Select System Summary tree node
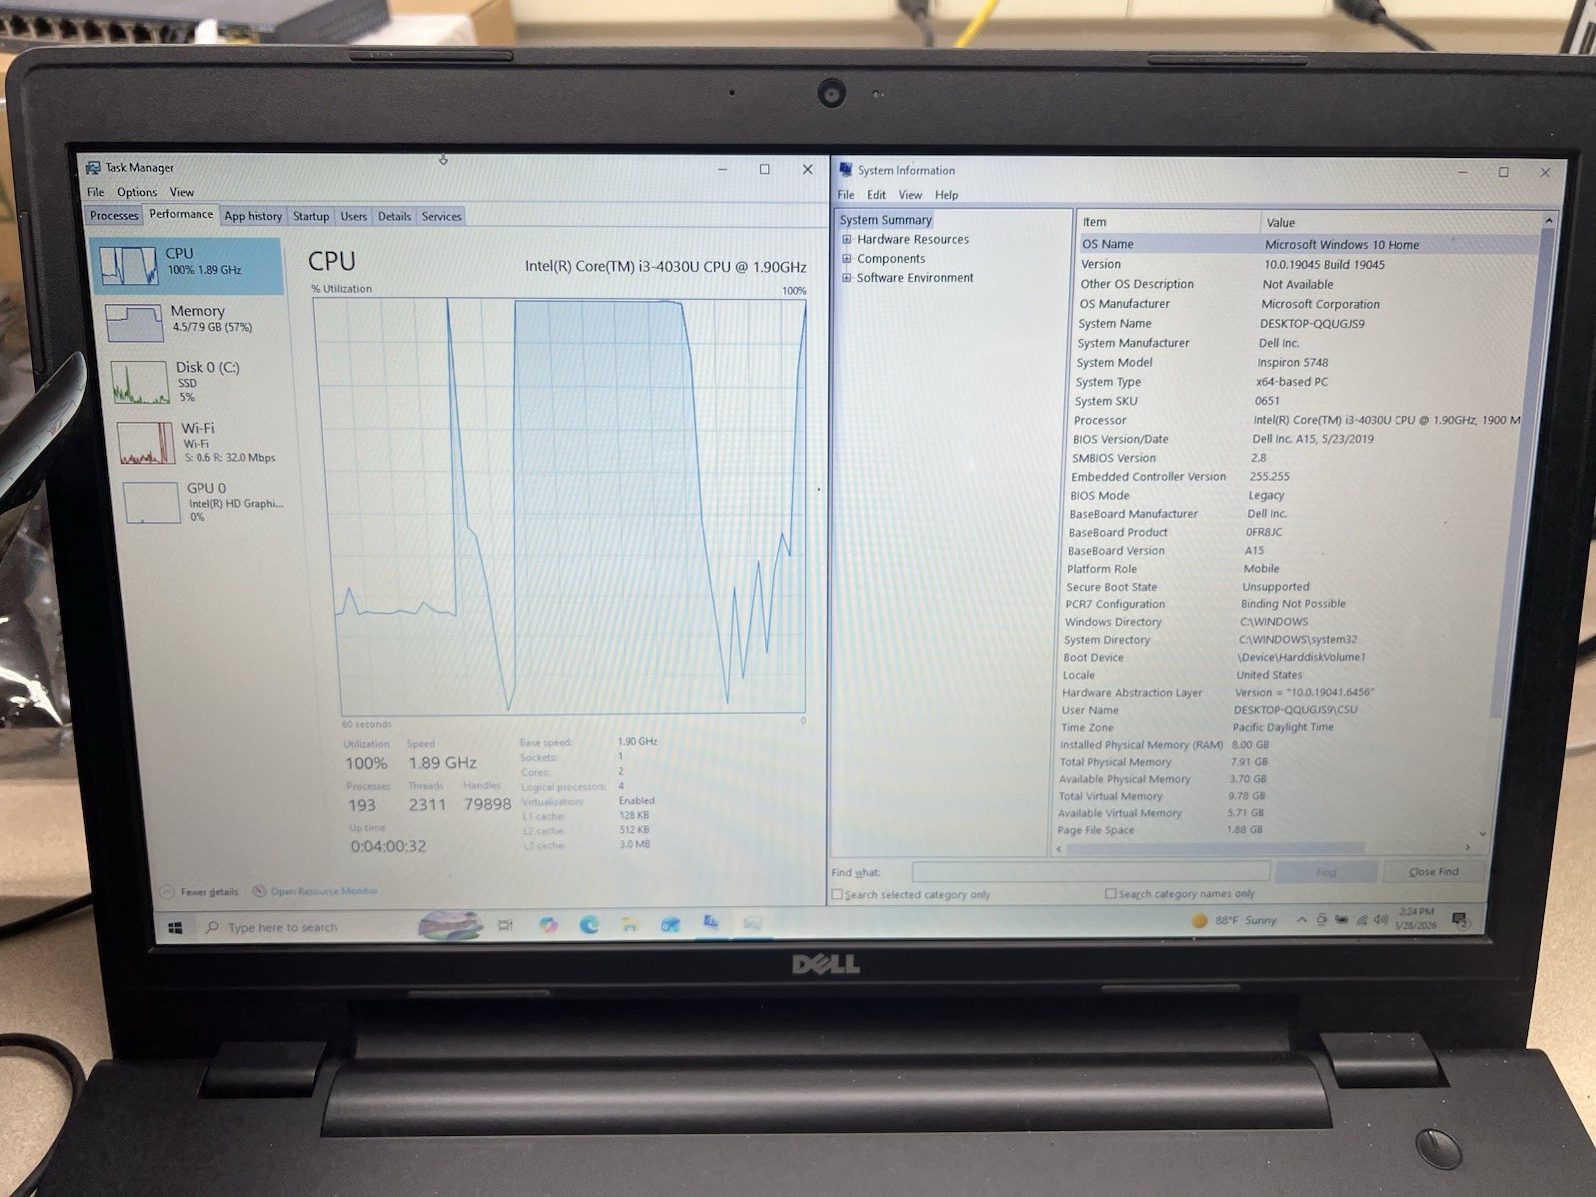1596x1197 pixels. 886,220
